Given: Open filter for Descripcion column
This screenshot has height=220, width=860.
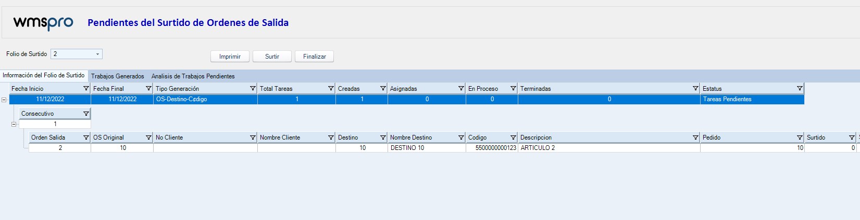Looking at the screenshot, I should pyautogui.click(x=695, y=137).
